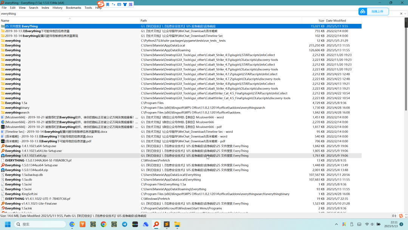Open Sublime Text on taskbar
Screen dimensions: 408x230
[x=167, y=224]
